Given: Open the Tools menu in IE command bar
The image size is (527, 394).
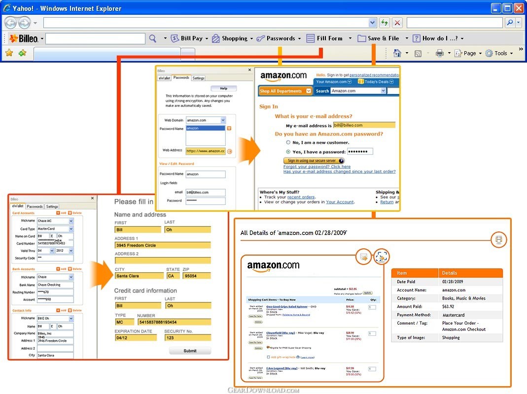Looking at the screenshot, I should [x=499, y=53].
